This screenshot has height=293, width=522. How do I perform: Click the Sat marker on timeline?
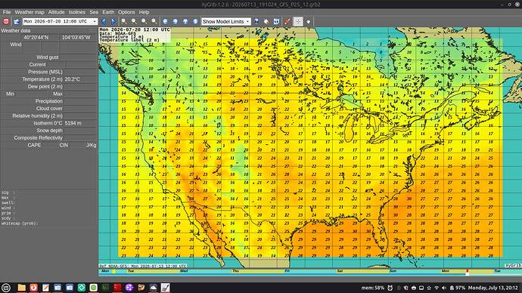point(340,271)
